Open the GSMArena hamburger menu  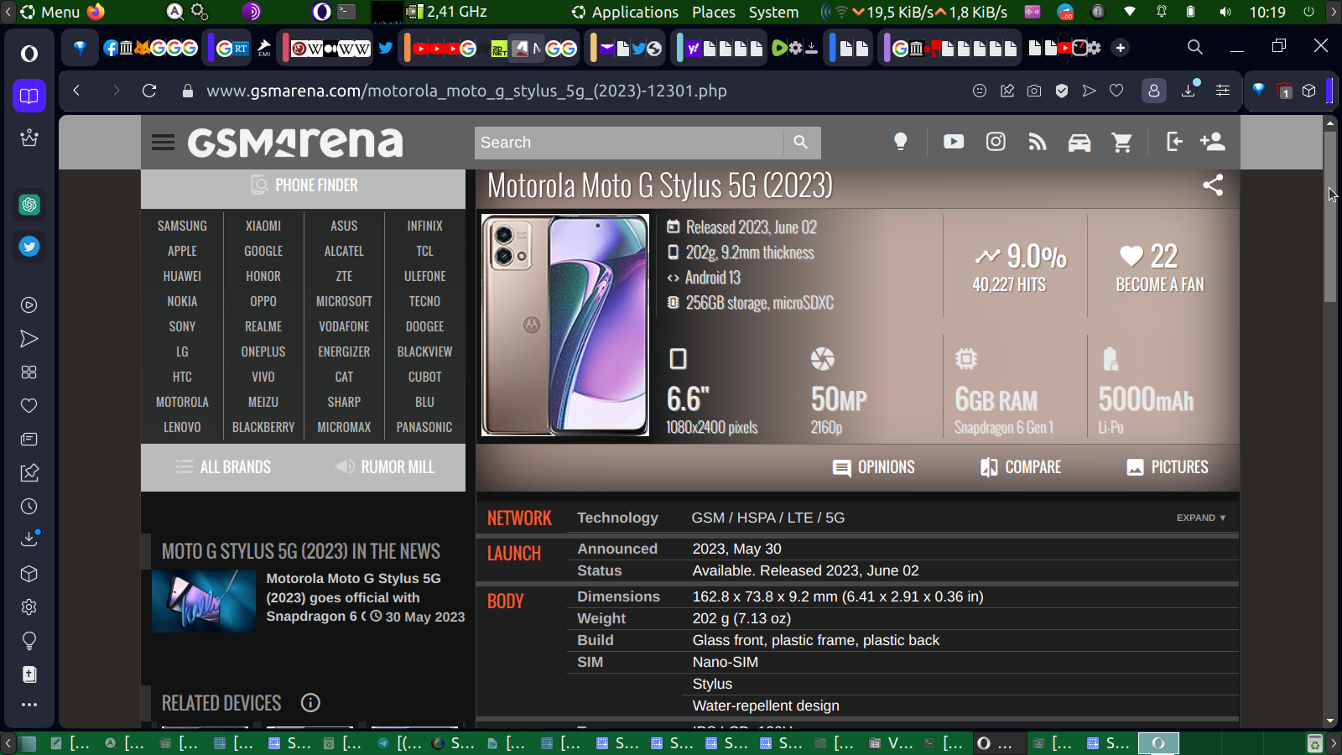pos(163,143)
